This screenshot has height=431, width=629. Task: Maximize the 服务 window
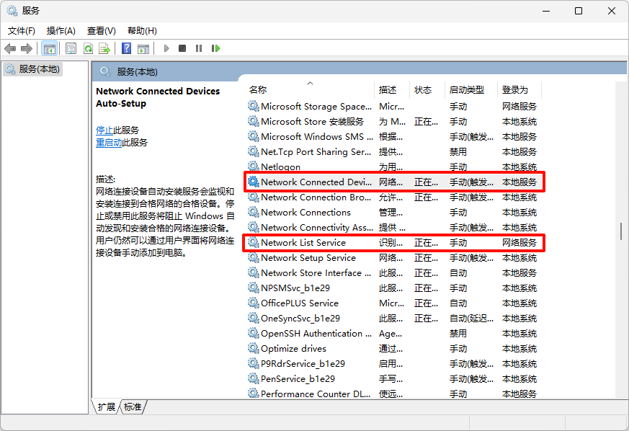pos(579,11)
